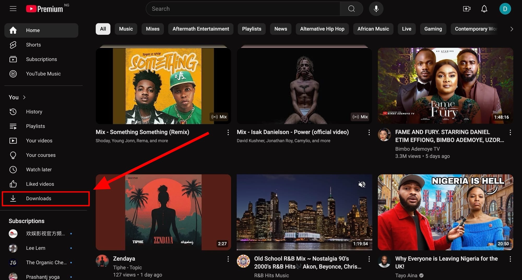522x280 pixels.
Task: Open options for Mix - Isak Danielson
Action: tap(369, 132)
